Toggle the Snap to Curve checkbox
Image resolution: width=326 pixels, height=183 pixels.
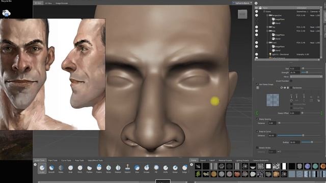coord(257,132)
